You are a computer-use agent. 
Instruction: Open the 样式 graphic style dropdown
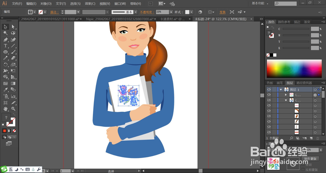pyautogui.click(x=191, y=12)
